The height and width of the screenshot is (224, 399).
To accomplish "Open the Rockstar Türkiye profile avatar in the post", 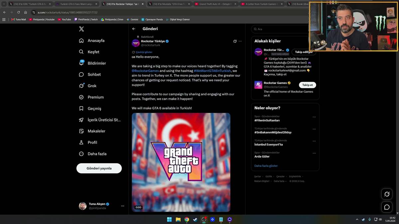I will (136, 43).
